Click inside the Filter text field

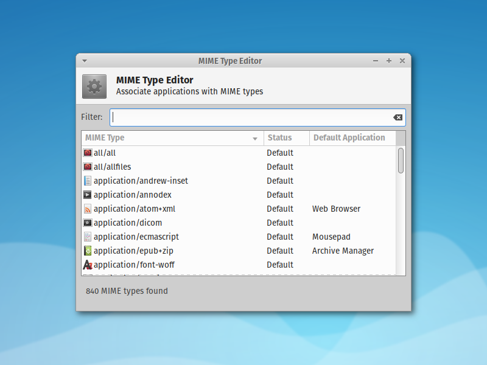(243, 117)
